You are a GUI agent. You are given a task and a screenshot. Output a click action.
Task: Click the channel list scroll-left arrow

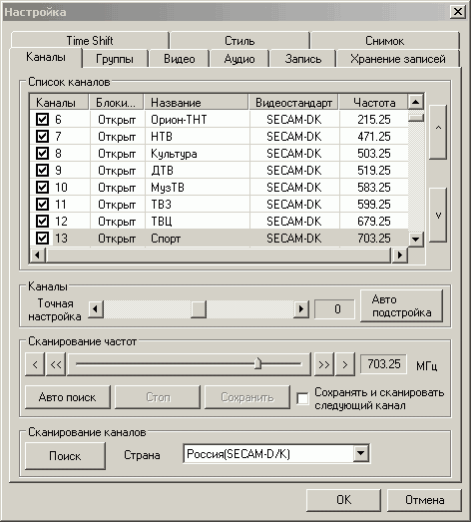[x=37, y=256]
